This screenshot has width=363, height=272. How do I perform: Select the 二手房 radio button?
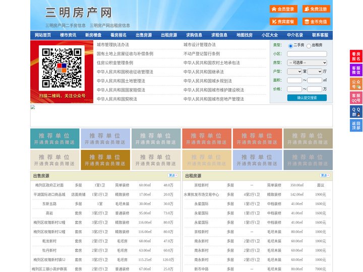point(290,46)
